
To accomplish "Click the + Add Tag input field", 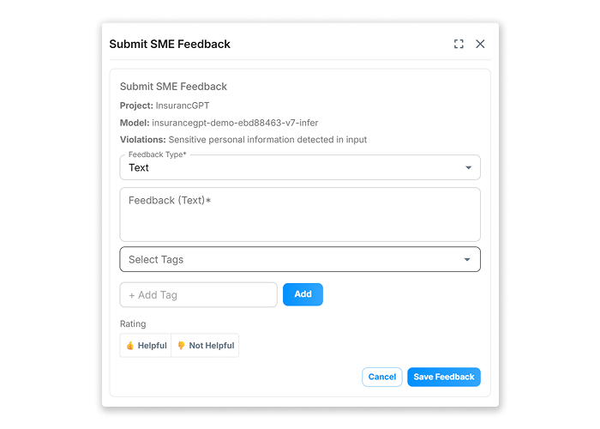I will 199,295.
